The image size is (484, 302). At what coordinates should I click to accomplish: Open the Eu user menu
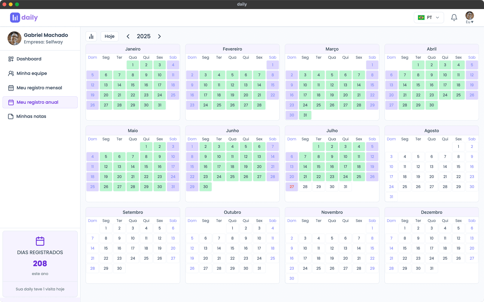(469, 18)
